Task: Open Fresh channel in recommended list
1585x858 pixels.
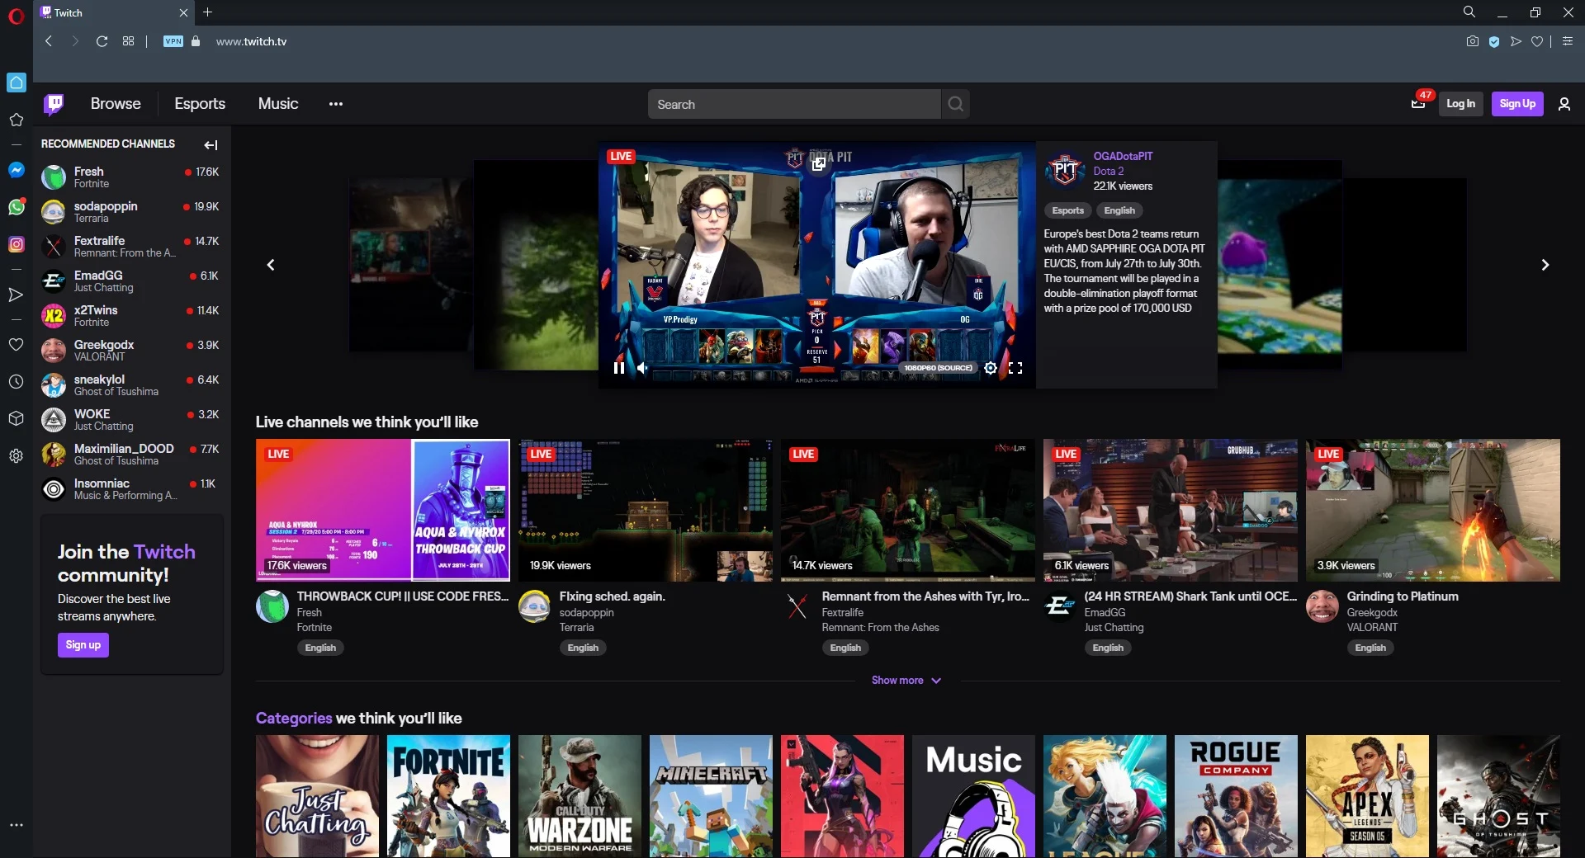Action: tap(132, 177)
